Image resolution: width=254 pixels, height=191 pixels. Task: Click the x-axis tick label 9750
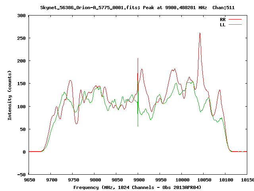tap(73, 180)
